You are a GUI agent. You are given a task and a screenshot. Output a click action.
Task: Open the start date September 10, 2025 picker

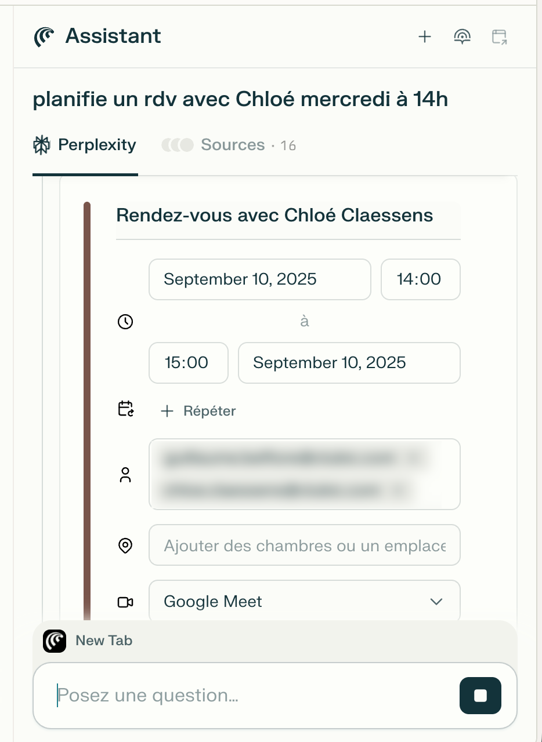(x=260, y=279)
